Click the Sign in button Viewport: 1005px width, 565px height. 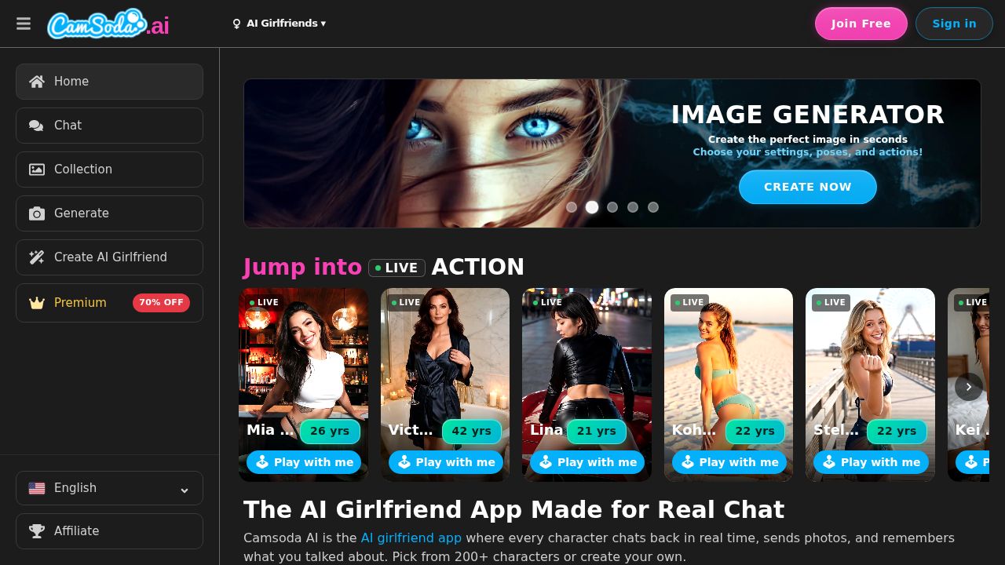pos(954,24)
